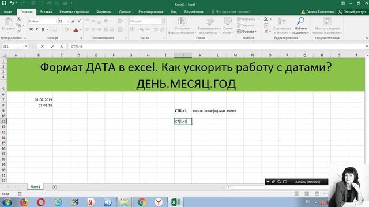Add a new sheet with the plus button

54,187
